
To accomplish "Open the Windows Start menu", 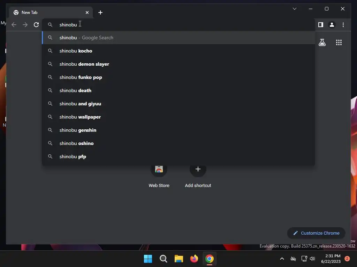I will point(148,259).
